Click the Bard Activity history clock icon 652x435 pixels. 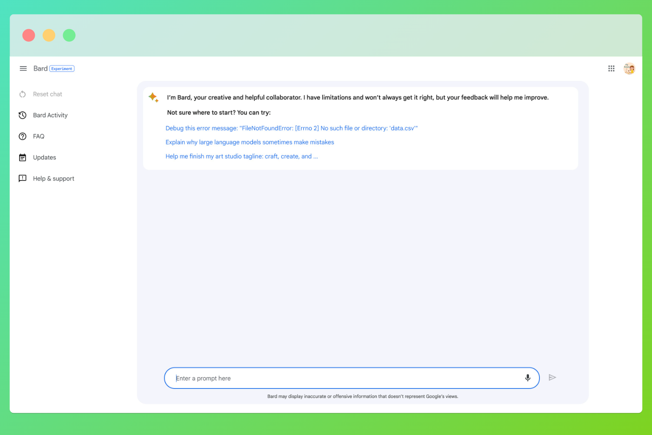(x=23, y=115)
